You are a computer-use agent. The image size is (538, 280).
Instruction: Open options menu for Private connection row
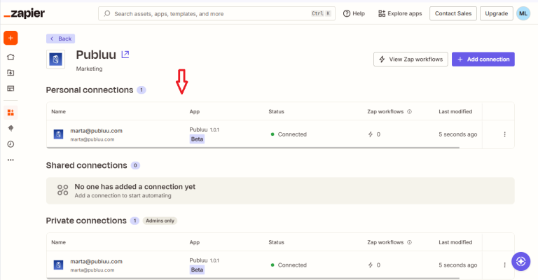504,265
